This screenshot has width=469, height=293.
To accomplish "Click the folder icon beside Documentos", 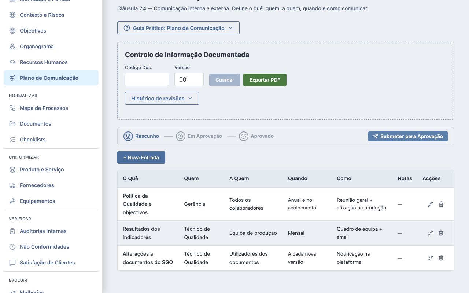I will click(12, 124).
